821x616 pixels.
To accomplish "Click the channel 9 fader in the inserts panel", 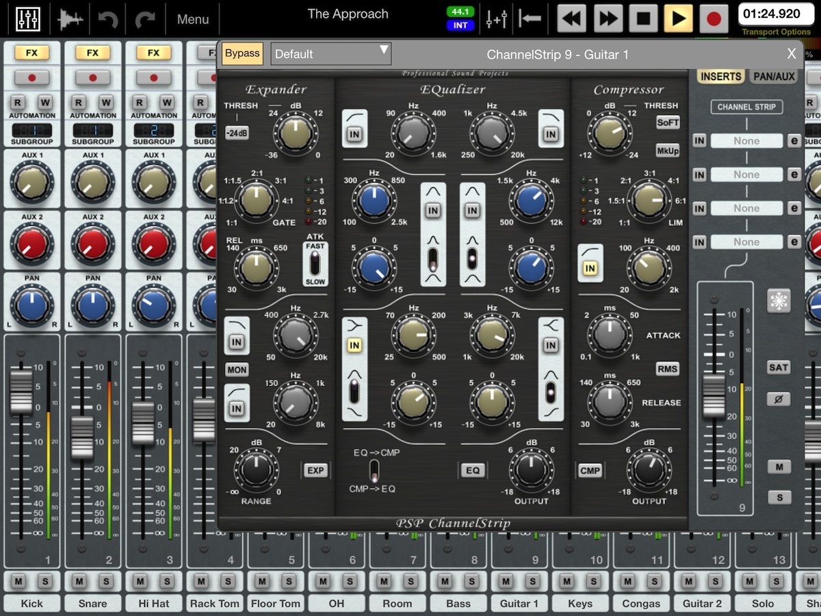I will 714,394.
